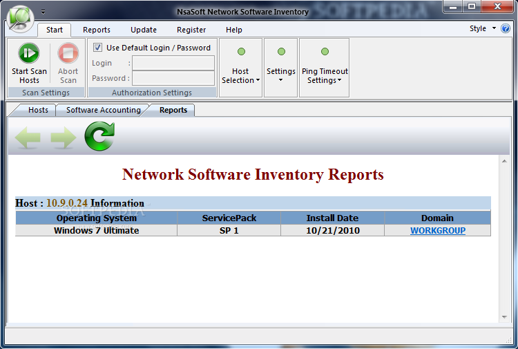Click the Domain column header
Viewport: 518px width, 349px height.
coord(437,218)
